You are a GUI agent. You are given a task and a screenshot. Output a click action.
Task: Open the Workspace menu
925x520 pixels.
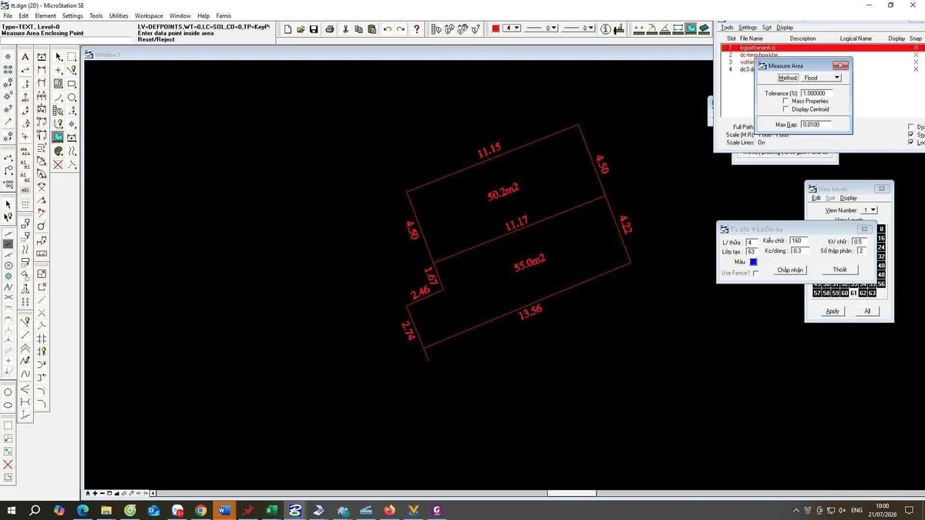149,15
